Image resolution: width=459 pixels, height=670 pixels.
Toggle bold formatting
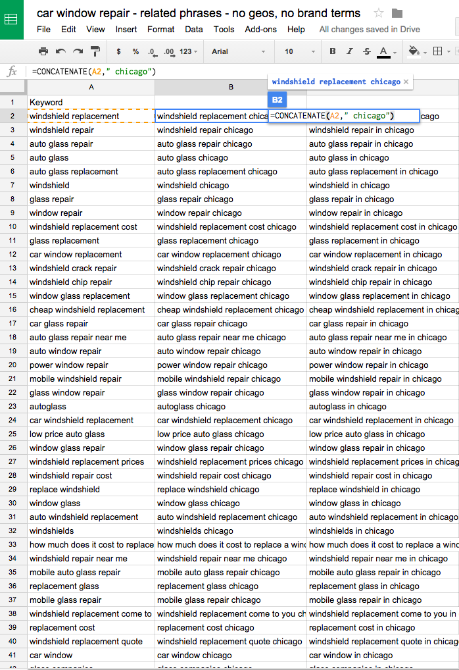[x=333, y=51]
